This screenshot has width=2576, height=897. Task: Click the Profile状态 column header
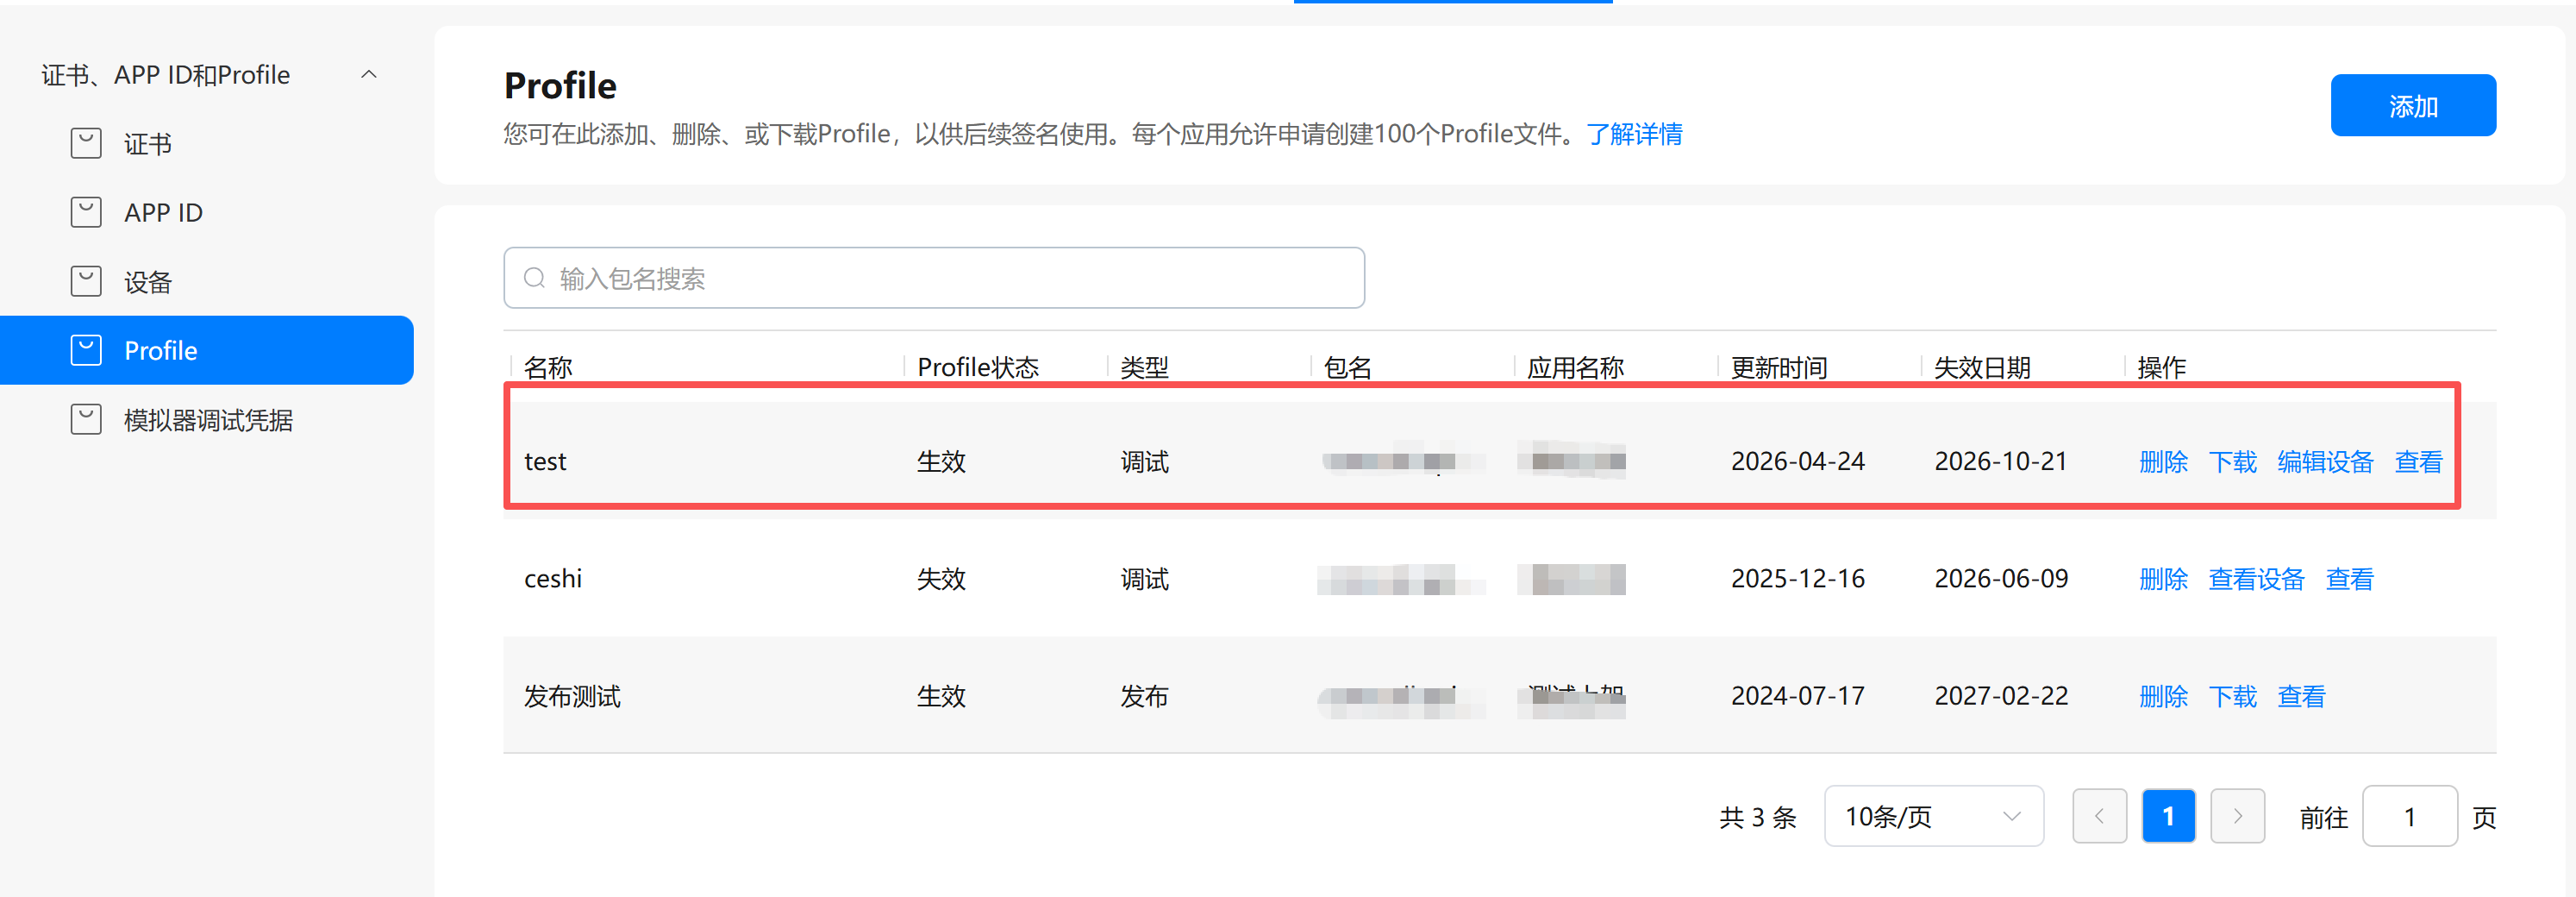pyautogui.click(x=977, y=367)
